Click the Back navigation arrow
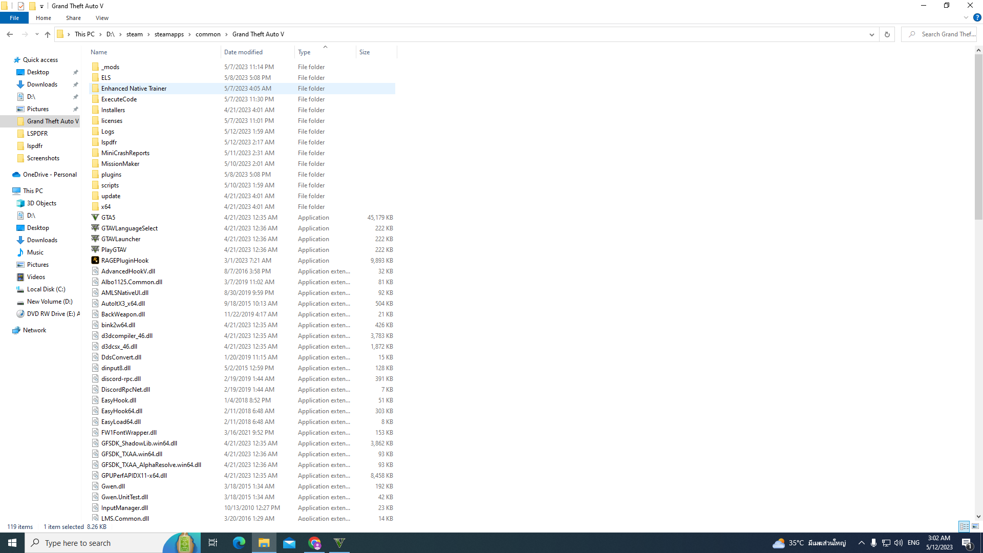The height and width of the screenshot is (553, 983). pos(10,34)
